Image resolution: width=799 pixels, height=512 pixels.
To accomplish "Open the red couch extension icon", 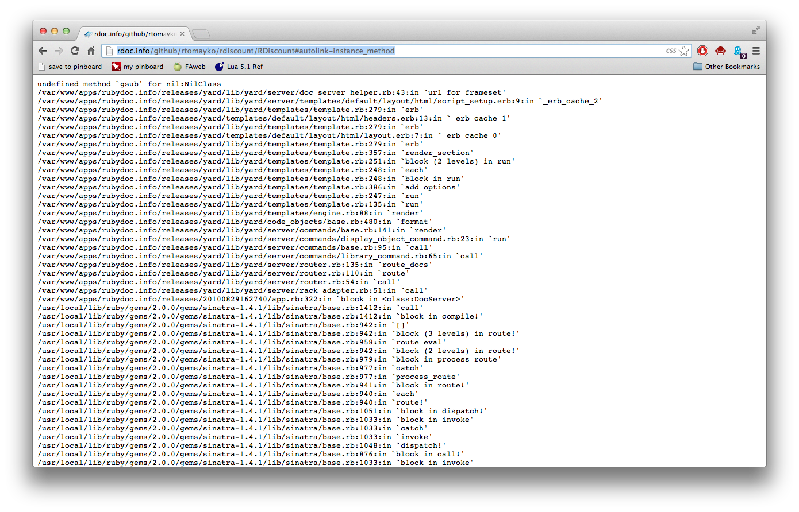I will [721, 51].
